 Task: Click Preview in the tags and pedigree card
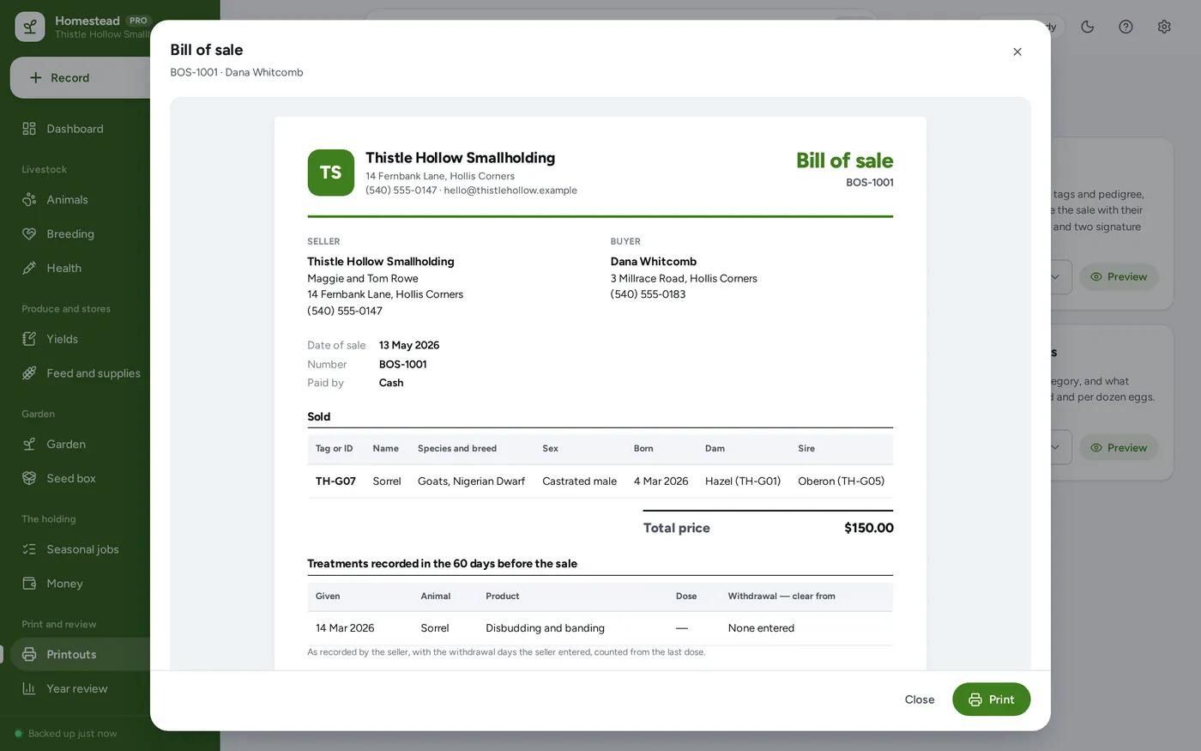[1119, 277]
